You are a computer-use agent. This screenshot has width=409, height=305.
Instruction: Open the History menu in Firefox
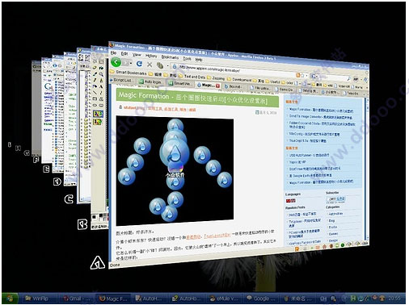pos(151,56)
